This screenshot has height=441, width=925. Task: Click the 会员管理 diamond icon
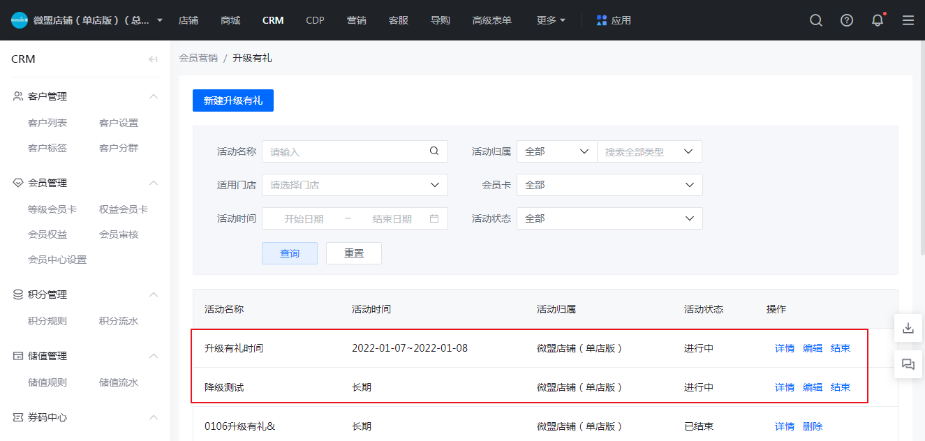point(18,183)
